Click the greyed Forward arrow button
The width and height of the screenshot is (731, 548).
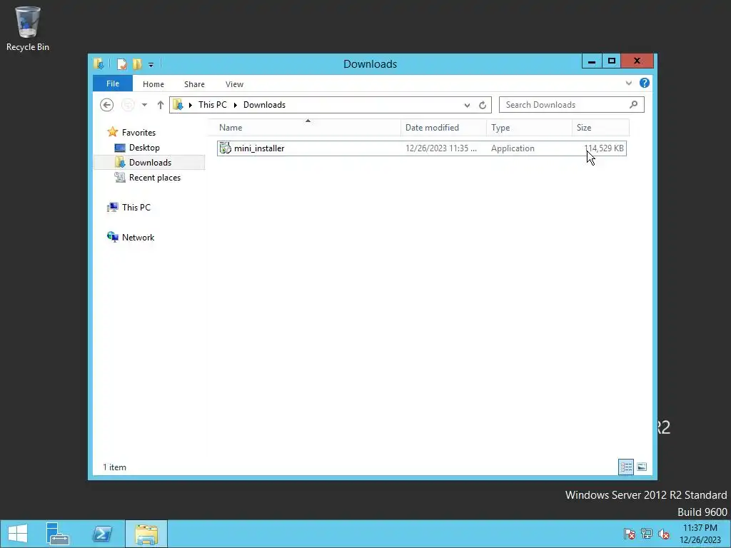(x=128, y=105)
